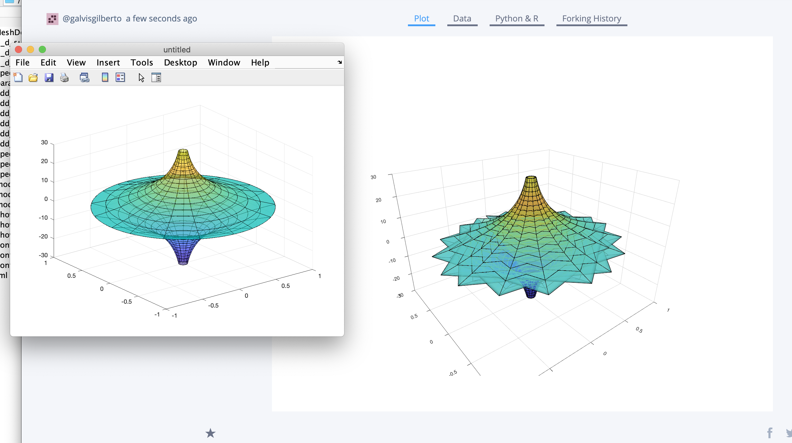Open the Tools menu

[142, 63]
